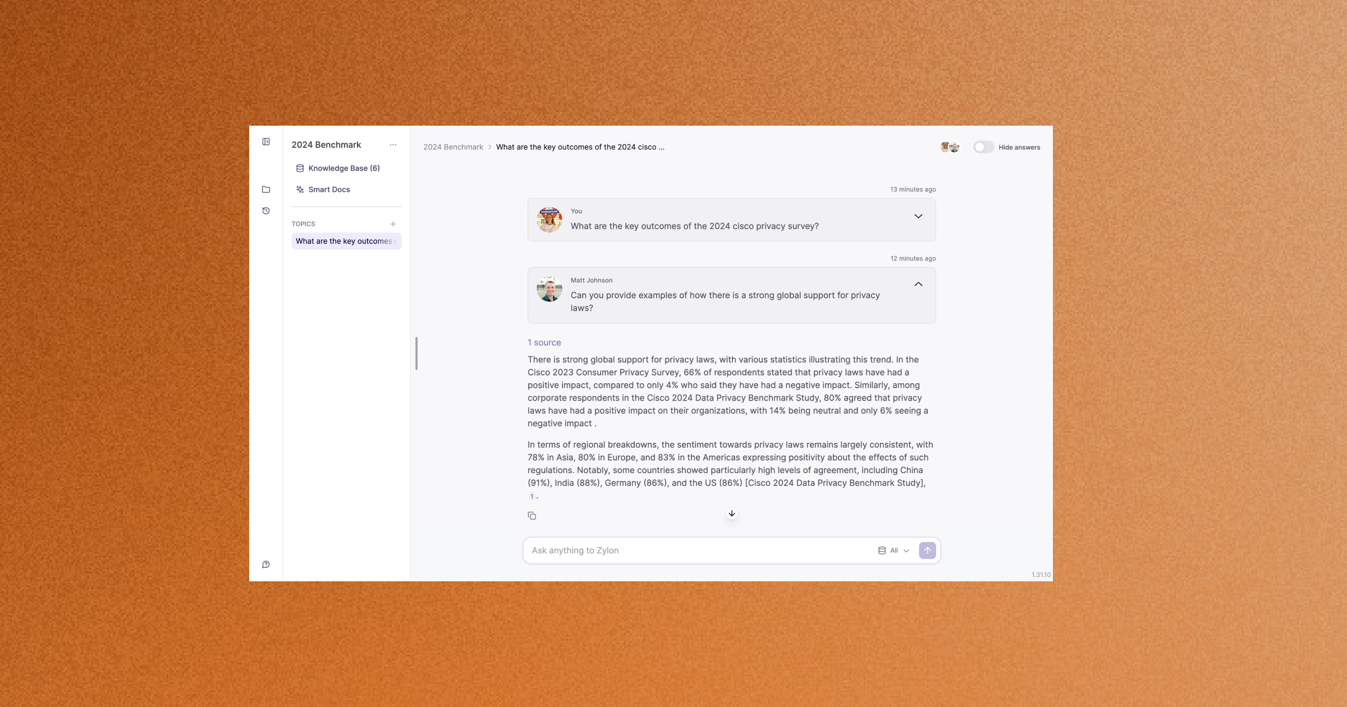Copy the answer using the copy icon

[x=532, y=515]
